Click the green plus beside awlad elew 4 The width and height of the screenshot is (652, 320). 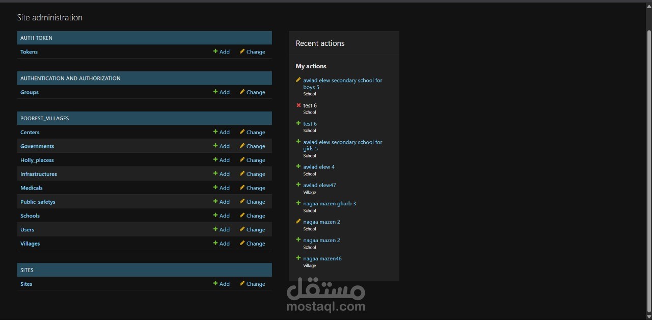298,166
